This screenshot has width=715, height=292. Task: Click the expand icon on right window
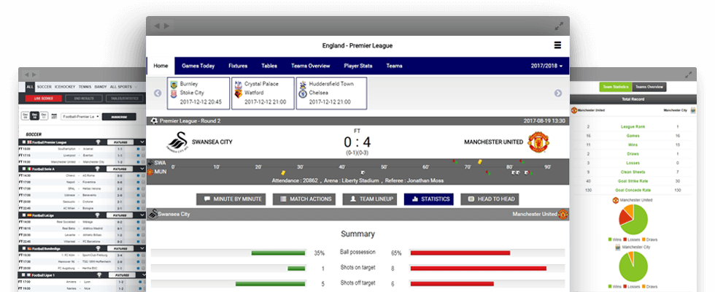tap(688, 74)
